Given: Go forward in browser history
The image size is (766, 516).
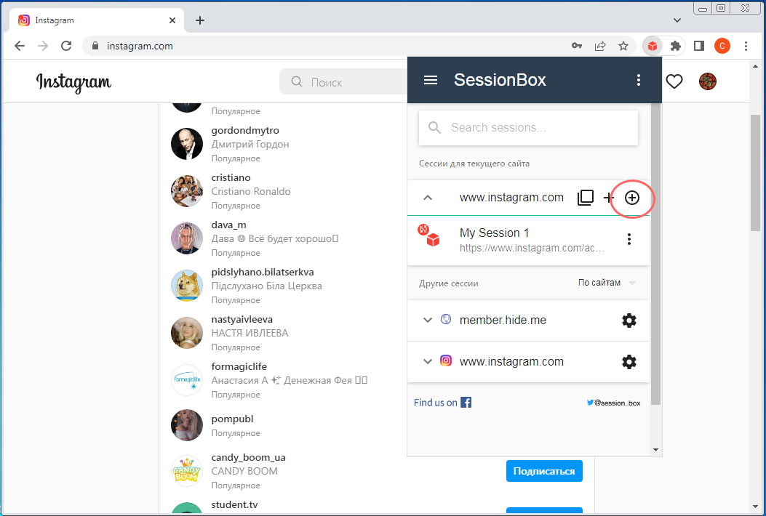Looking at the screenshot, I should 43,46.
